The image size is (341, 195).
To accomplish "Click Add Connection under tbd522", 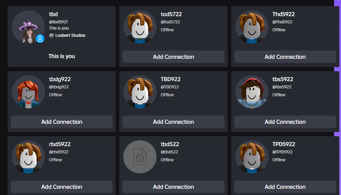I will coord(173,187).
